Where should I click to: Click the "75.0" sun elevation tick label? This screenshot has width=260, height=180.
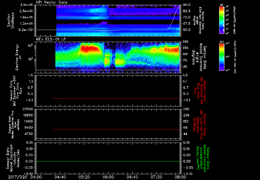pos(187,17)
